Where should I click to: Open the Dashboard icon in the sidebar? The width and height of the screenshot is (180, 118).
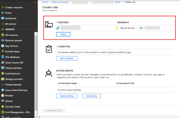pos(3,18)
